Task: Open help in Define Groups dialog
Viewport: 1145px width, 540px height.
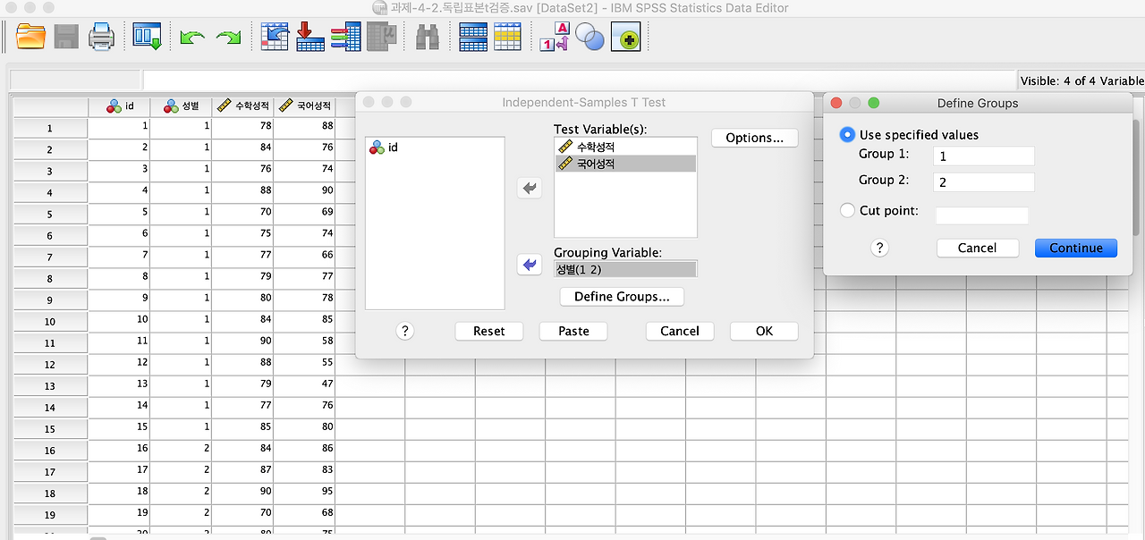Action: coord(879,248)
